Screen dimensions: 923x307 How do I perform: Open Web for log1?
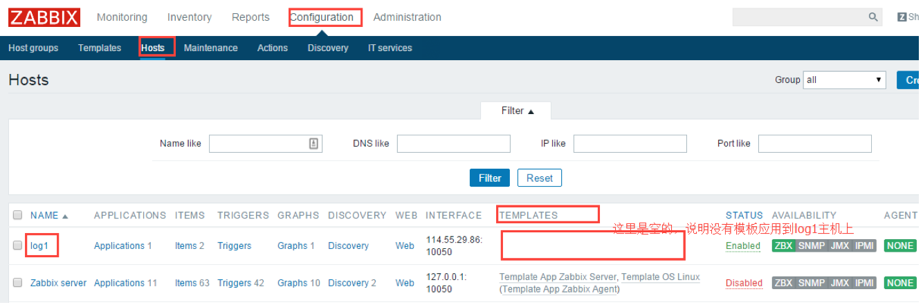[405, 245]
